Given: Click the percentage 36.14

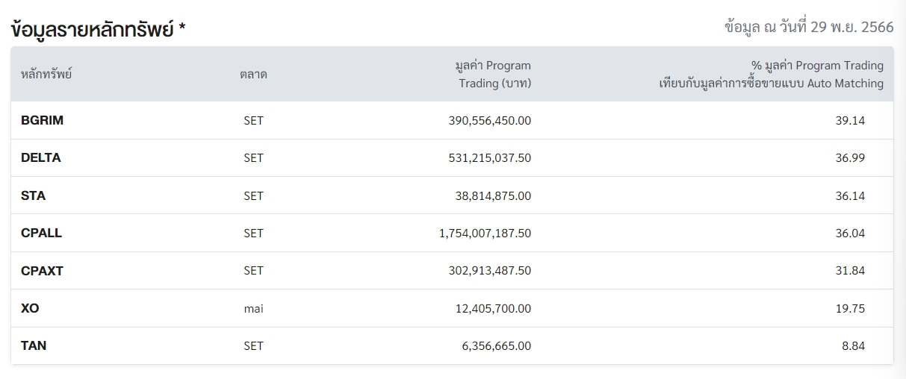Looking at the screenshot, I should pos(850,195).
